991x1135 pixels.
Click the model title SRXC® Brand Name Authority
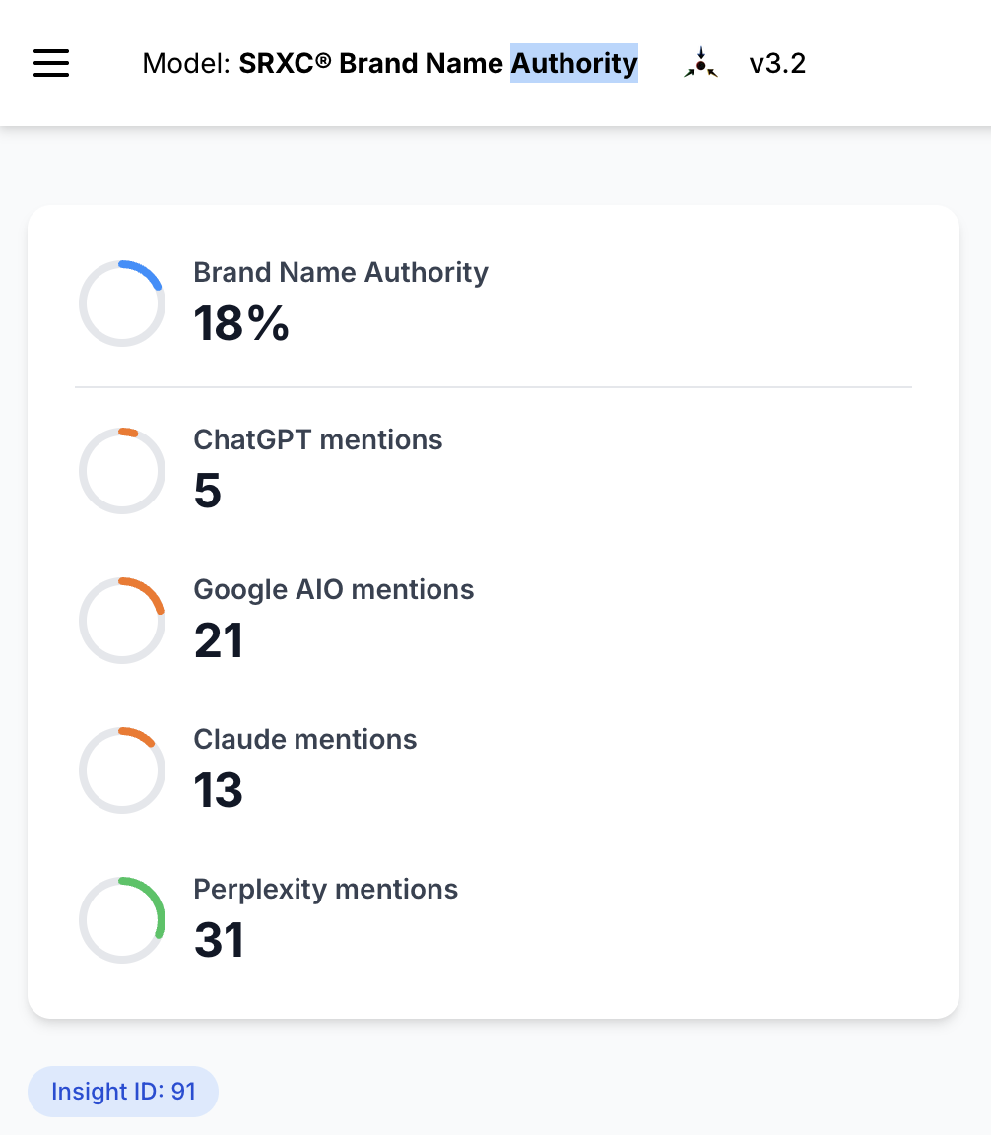[x=438, y=63]
